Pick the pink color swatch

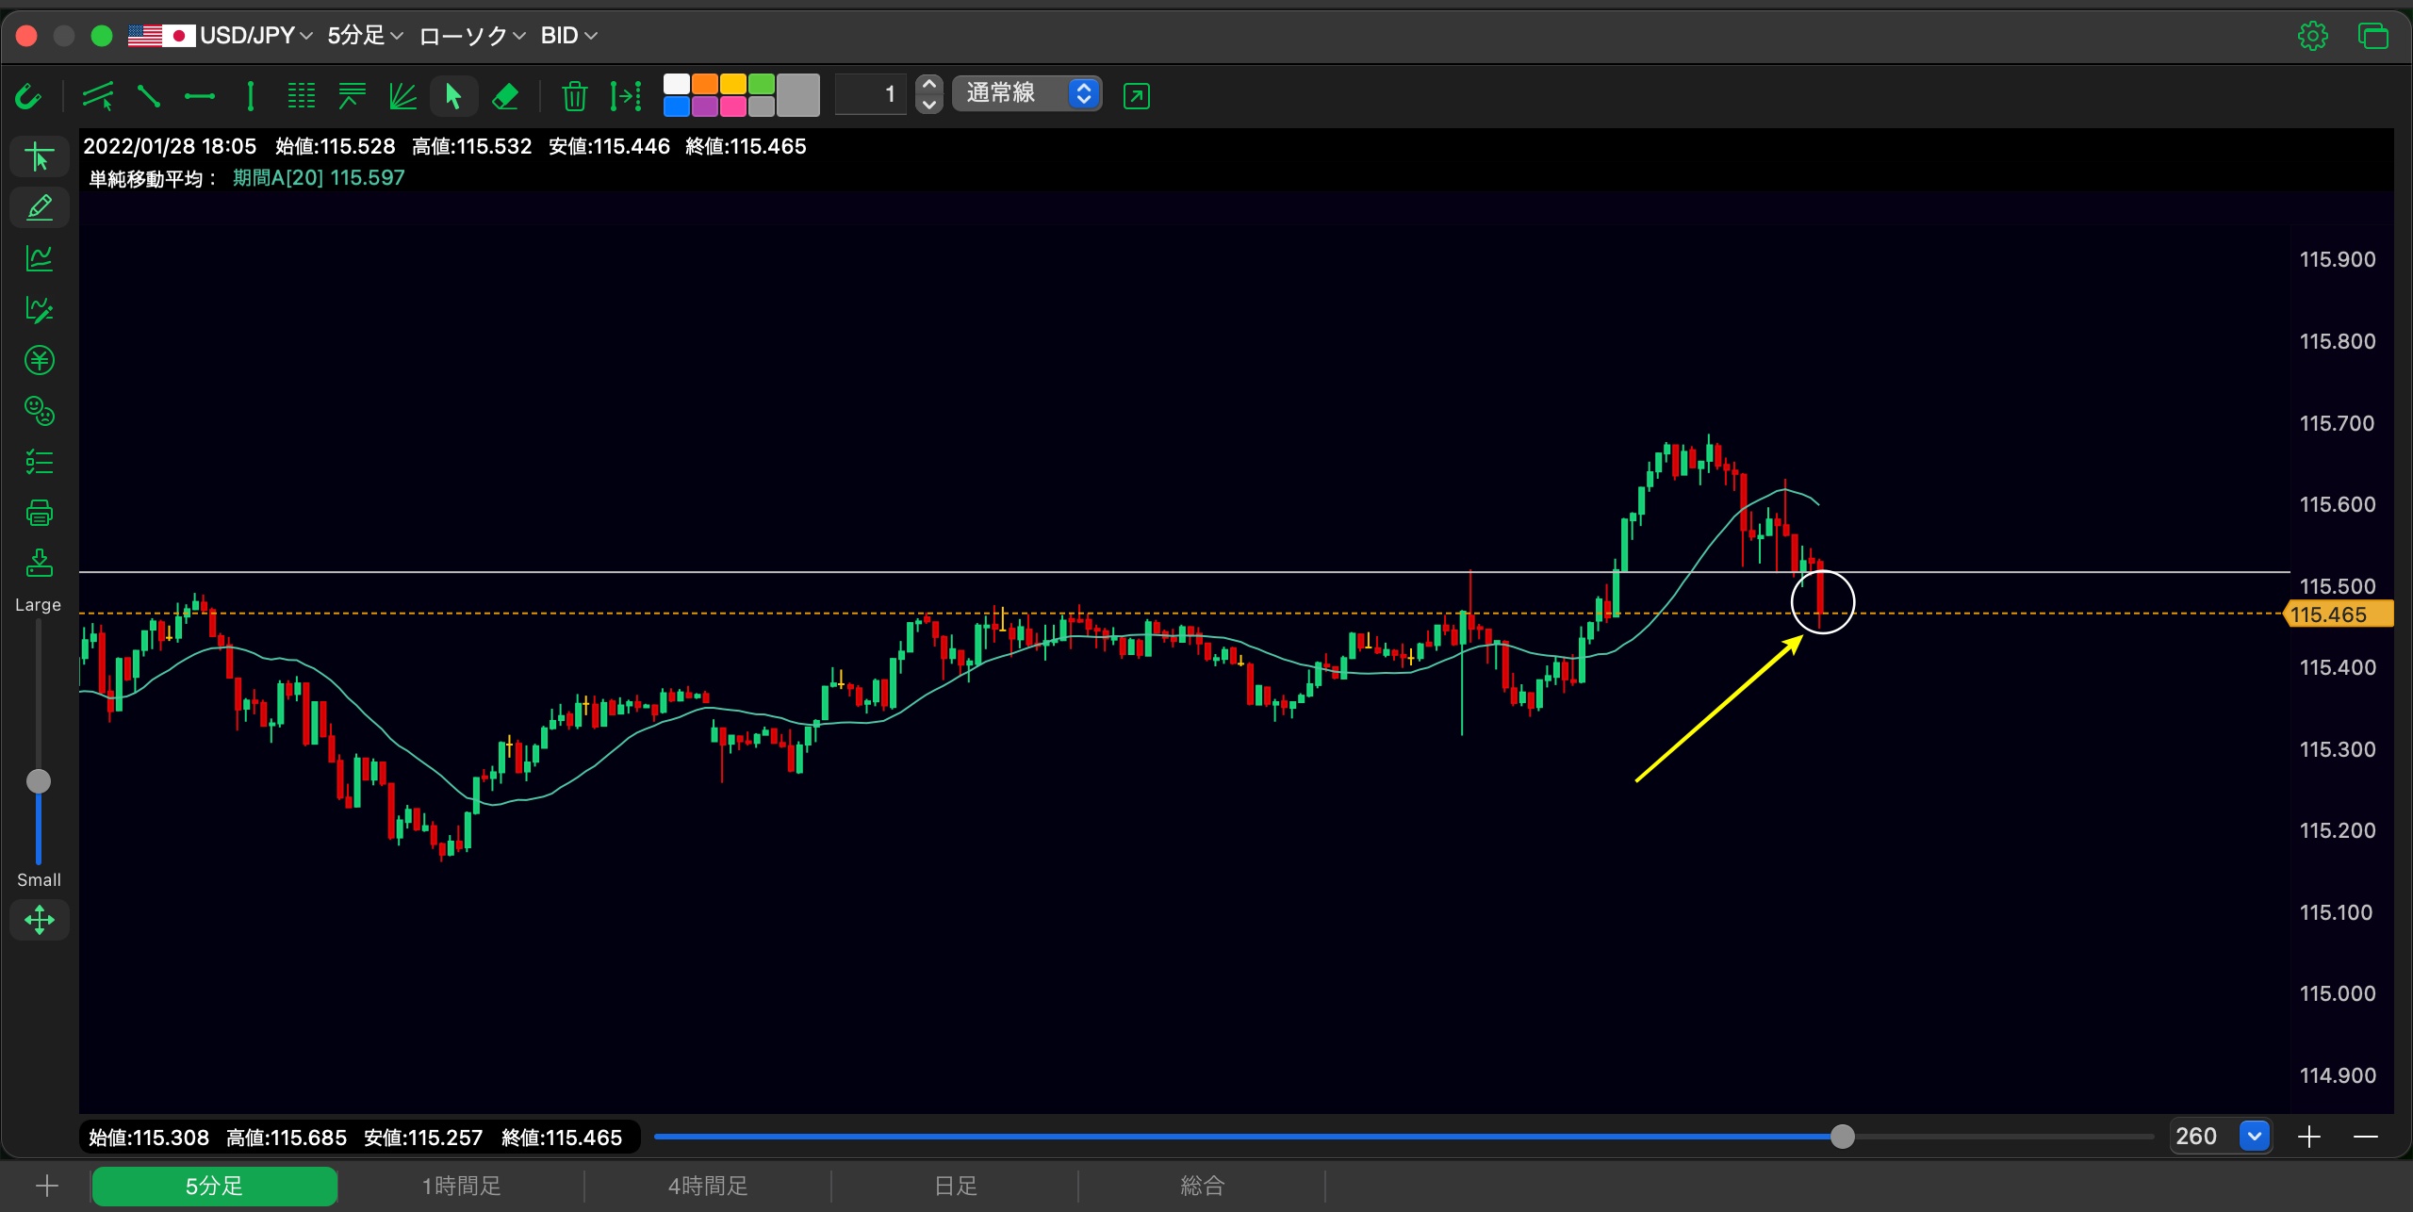pos(733,106)
